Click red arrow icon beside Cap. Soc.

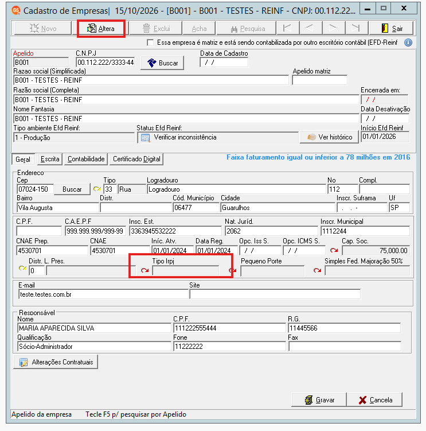pos(334,250)
